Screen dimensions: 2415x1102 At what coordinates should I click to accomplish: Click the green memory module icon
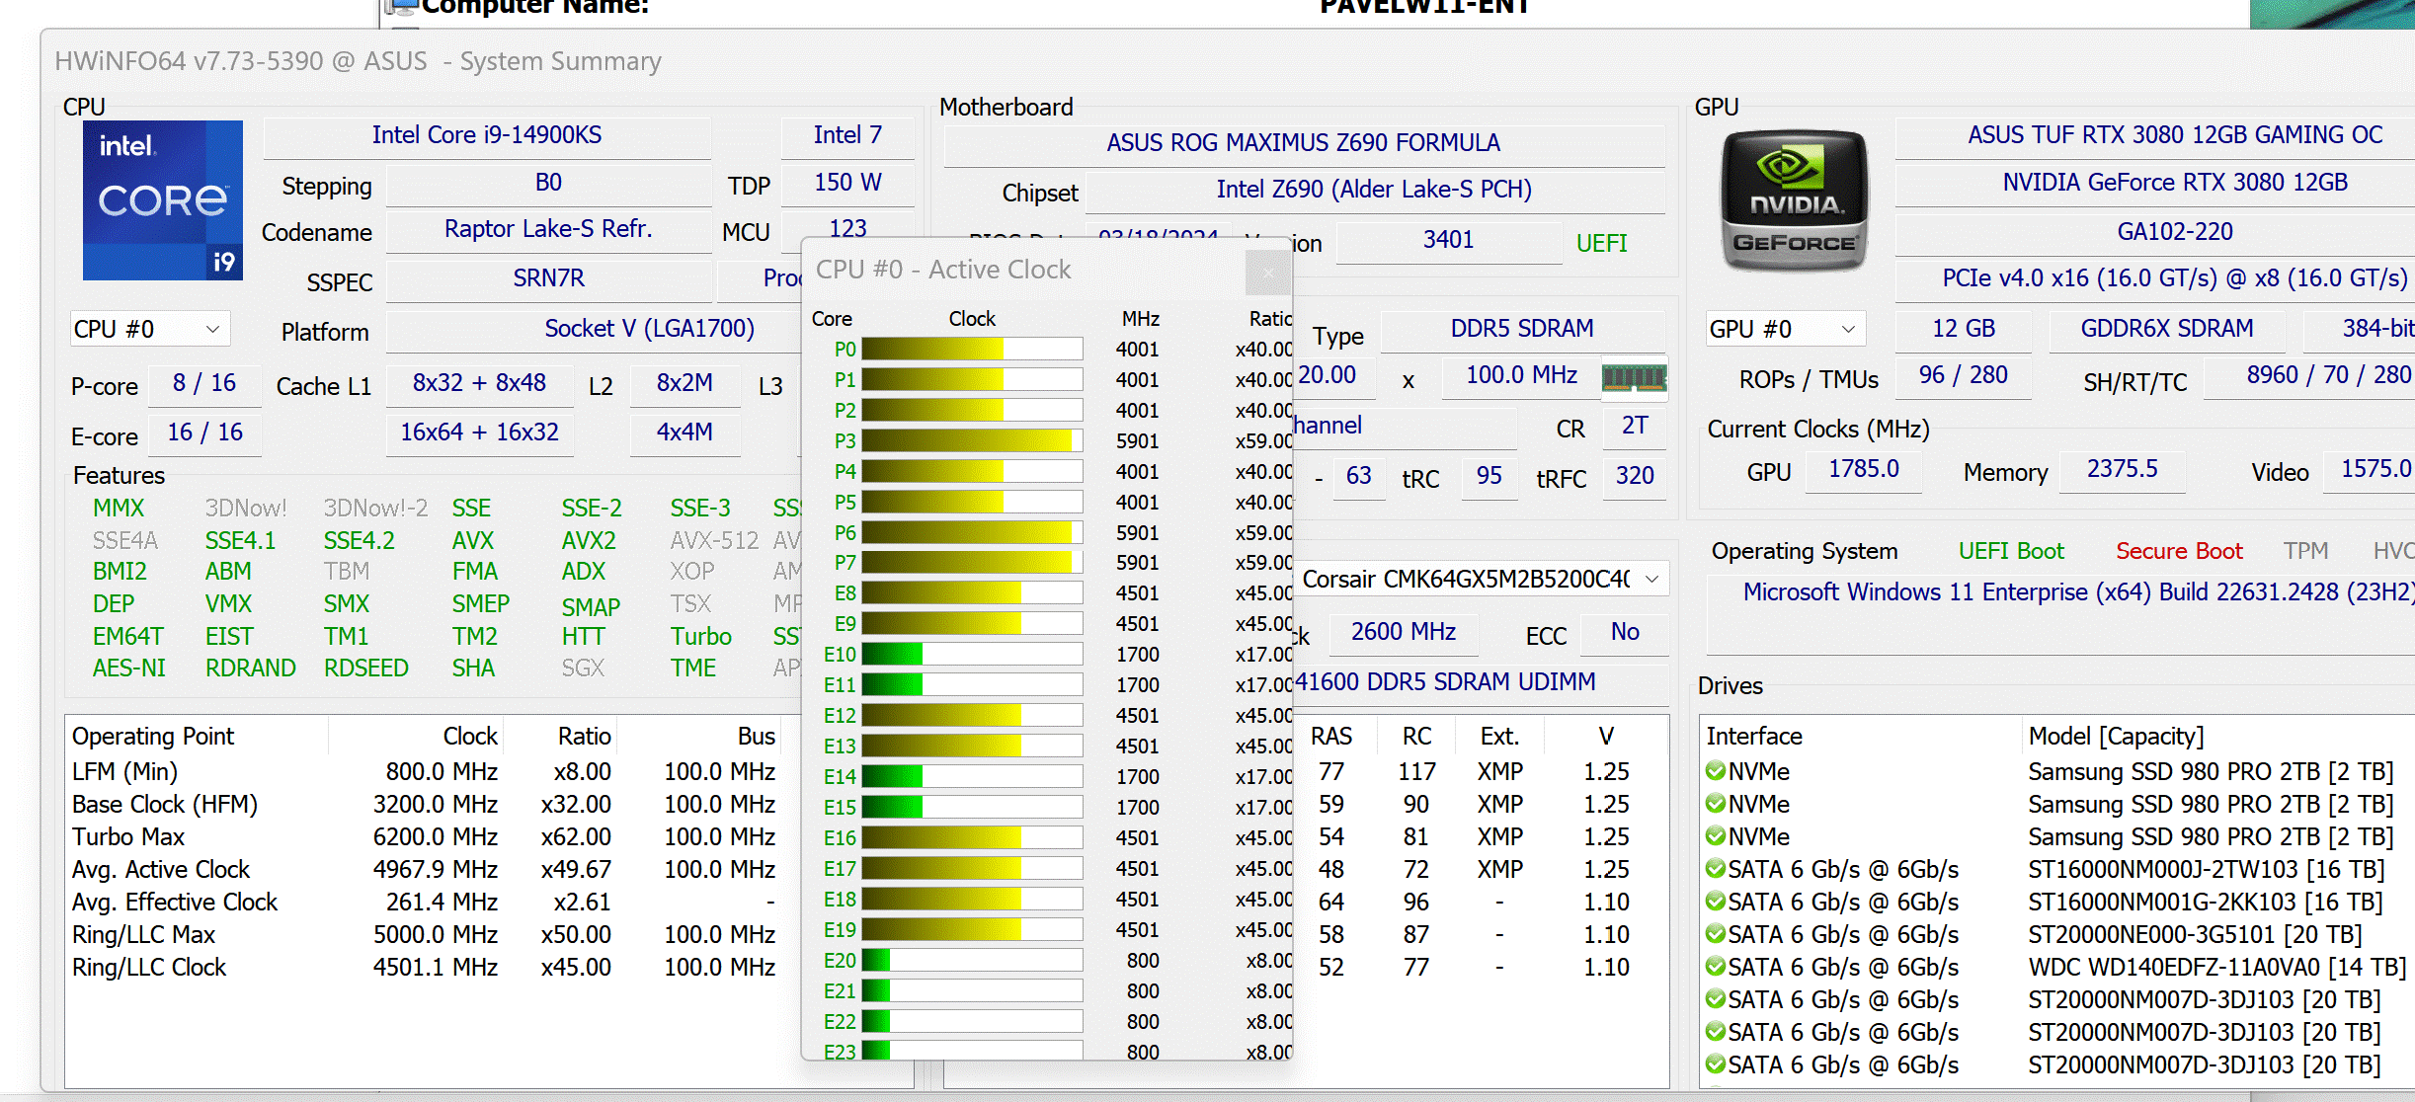1634,377
